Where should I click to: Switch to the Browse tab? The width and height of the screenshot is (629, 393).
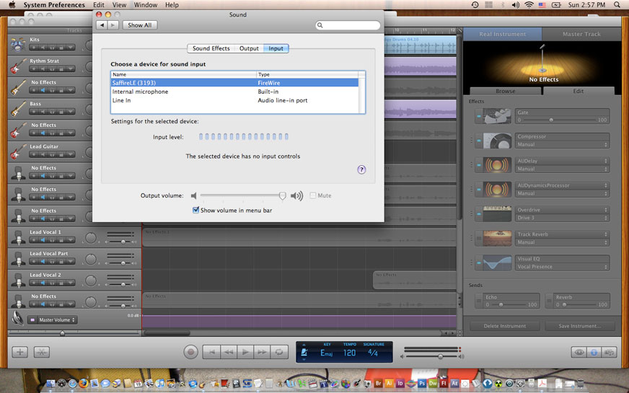tap(506, 92)
